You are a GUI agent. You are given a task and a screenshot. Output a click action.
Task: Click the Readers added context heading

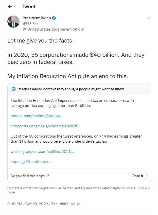point(71,89)
